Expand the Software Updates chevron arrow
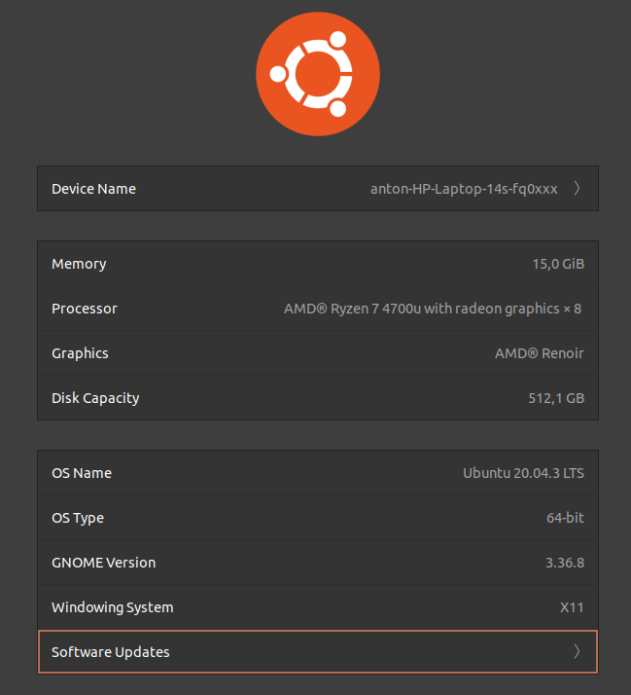The image size is (631, 695). point(577,651)
